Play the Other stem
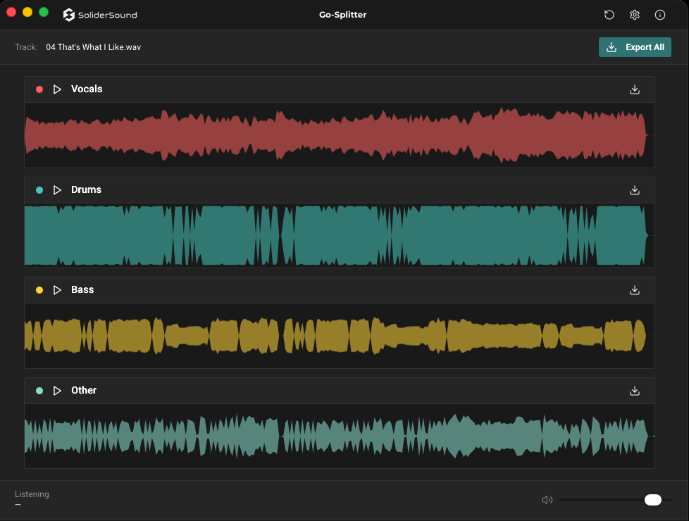The width and height of the screenshot is (689, 521). click(58, 391)
